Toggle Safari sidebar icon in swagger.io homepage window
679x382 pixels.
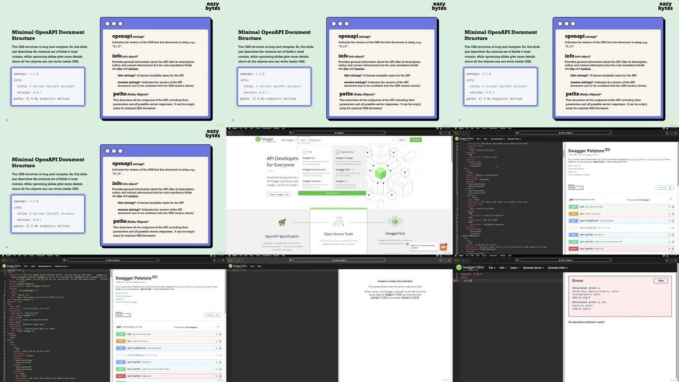[x=230, y=133]
